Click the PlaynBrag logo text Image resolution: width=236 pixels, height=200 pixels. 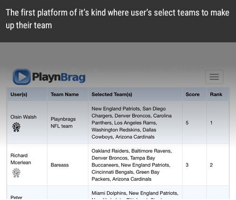pos(59,77)
